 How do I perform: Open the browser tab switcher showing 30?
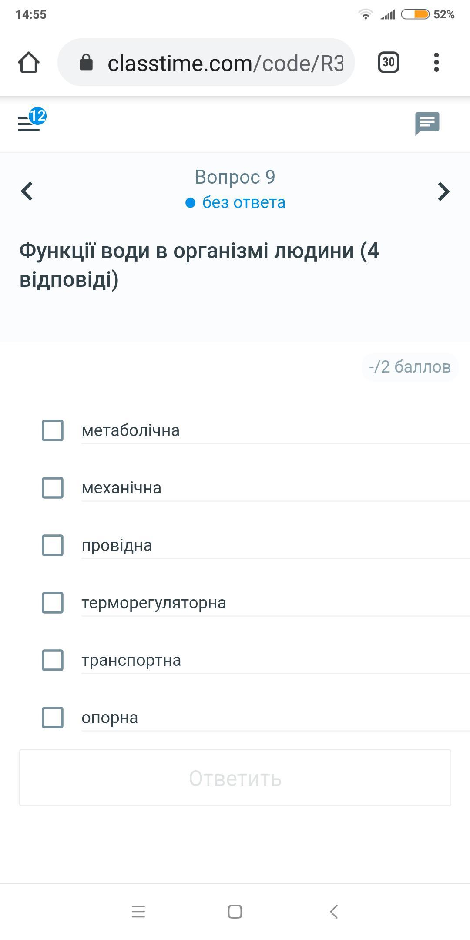388,62
